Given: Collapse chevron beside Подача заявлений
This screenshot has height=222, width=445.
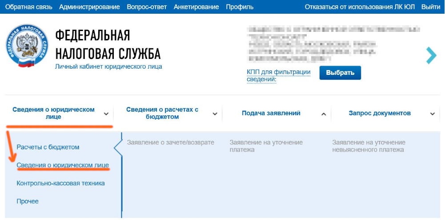Looking at the screenshot, I should coord(323,114).
